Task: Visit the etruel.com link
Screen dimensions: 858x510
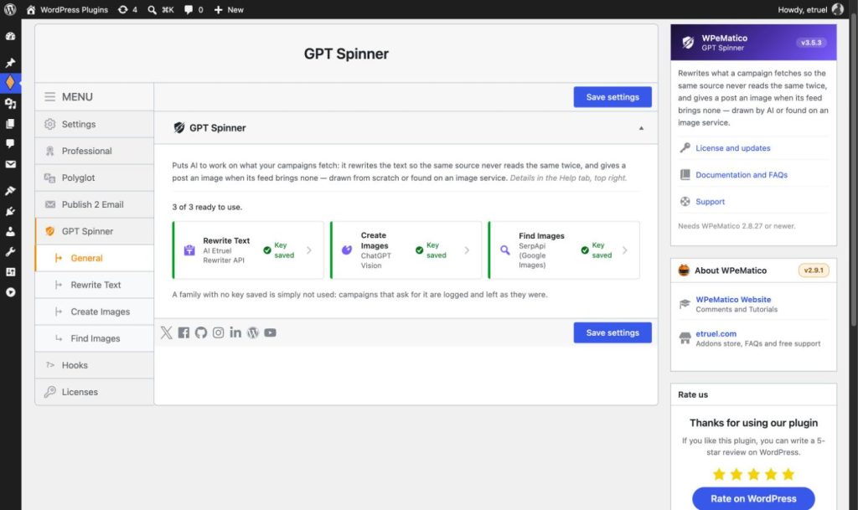Action: coord(716,333)
